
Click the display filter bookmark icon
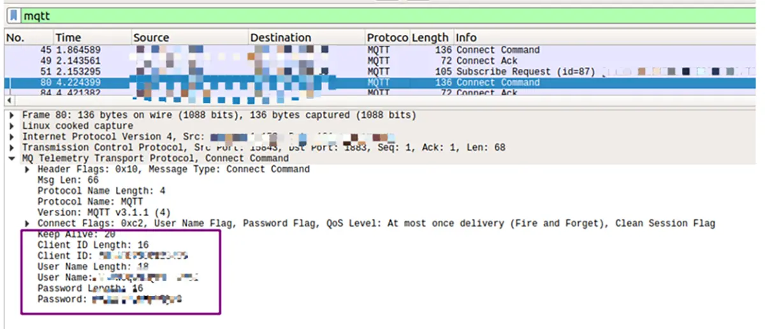(13, 15)
